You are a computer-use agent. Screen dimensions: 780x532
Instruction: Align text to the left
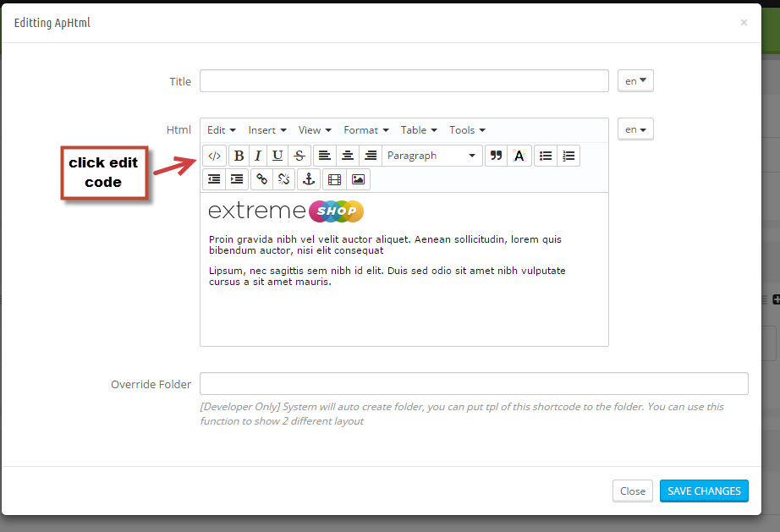pyautogui.click(x=324, y=156)
